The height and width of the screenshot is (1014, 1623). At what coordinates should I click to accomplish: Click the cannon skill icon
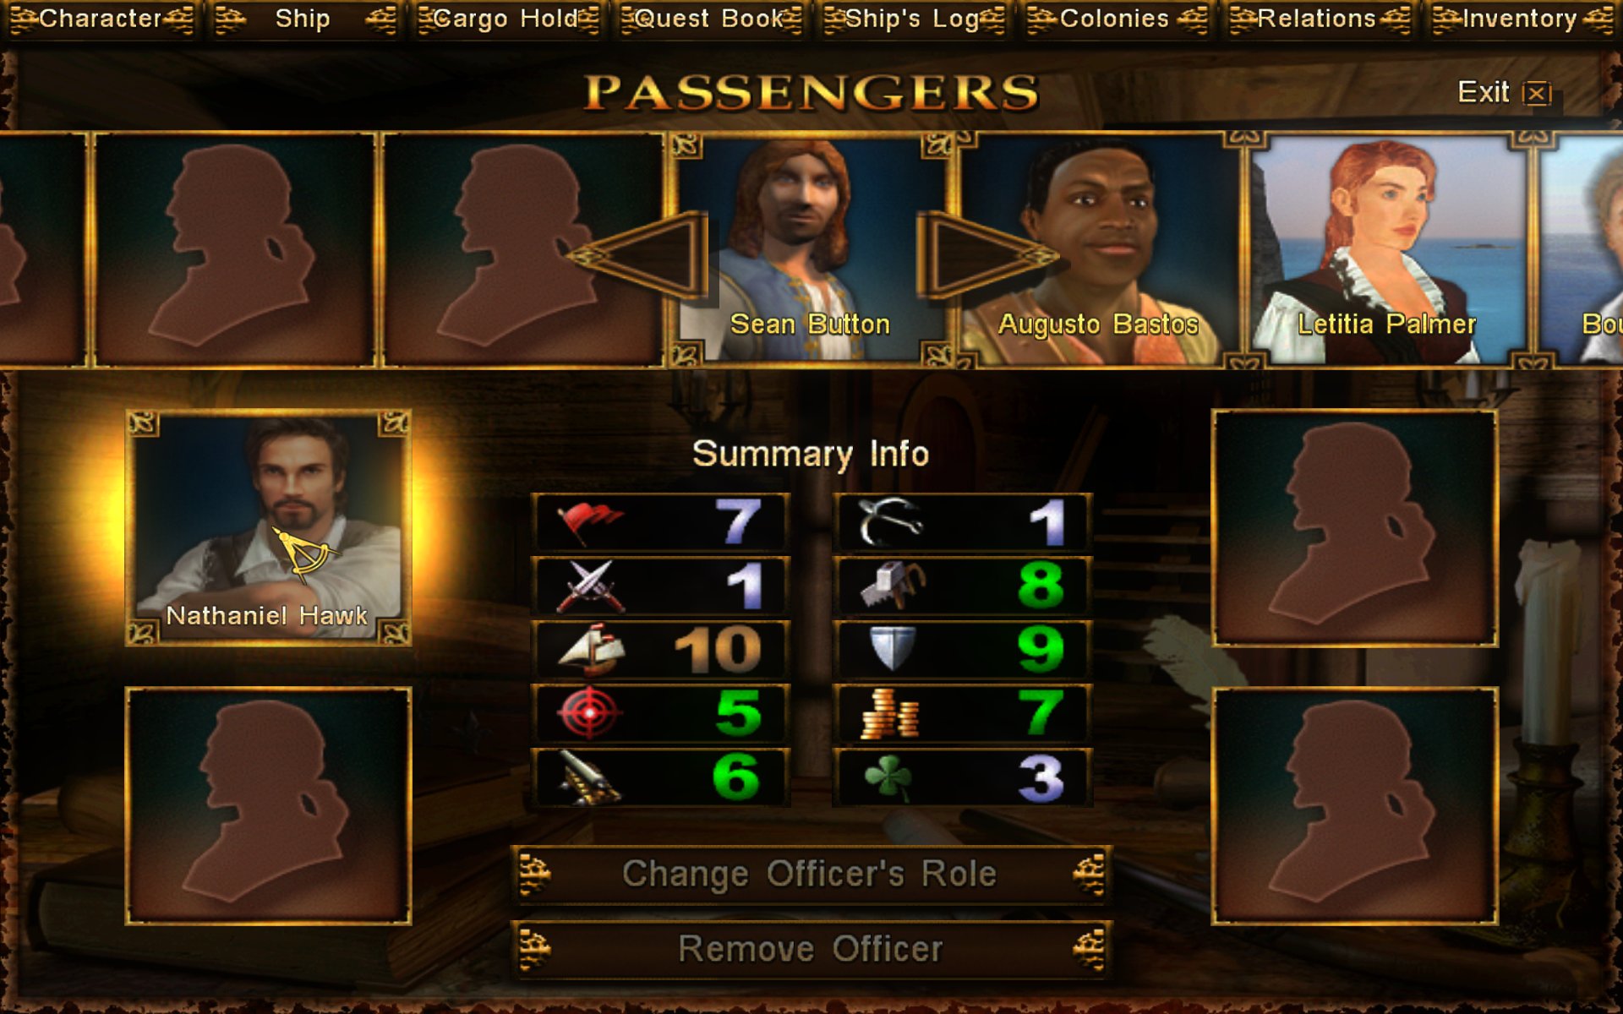589,777
